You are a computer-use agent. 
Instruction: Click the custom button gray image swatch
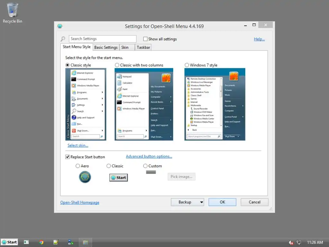[x=151, y=172]
